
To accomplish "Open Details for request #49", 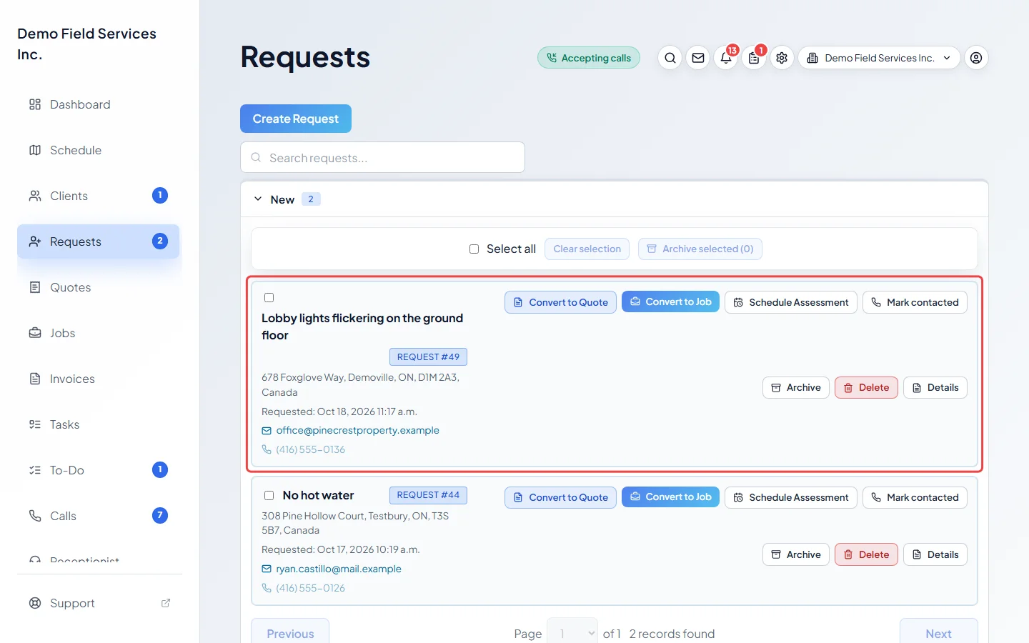I will click(x=935, y=387).
